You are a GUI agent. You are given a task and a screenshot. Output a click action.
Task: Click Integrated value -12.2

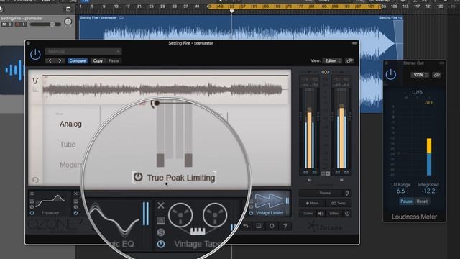click(x=428, y=191)
